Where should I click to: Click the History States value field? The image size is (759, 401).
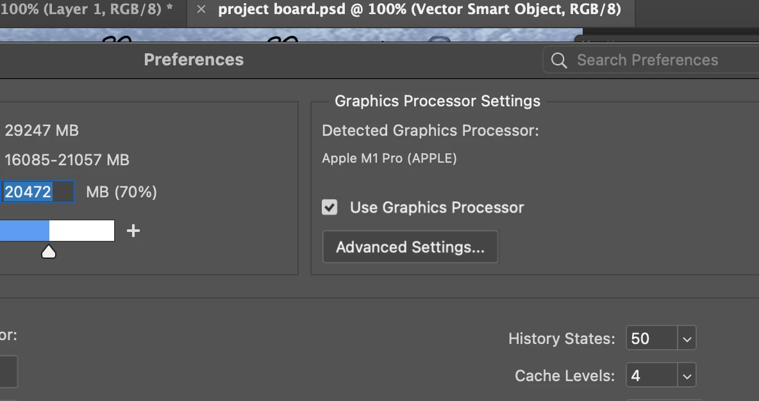[651, 339]
